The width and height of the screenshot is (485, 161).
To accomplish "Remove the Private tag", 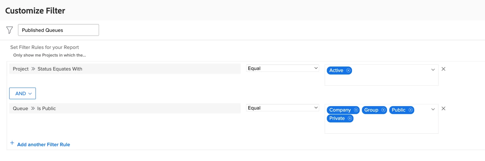I will click(350, 118).
